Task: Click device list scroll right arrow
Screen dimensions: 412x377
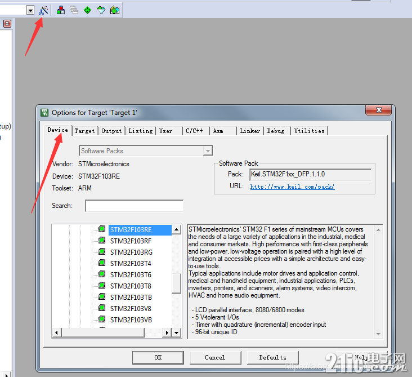Action: [167, 333]
